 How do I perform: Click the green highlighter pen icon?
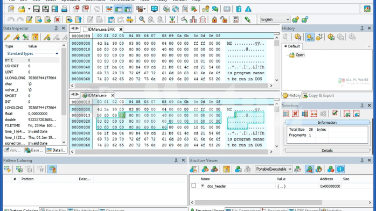tap(247, 19)
